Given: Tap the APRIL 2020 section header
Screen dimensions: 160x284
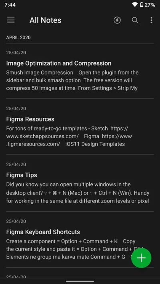Looking at the screenshot, I should (x=18, y=38).
